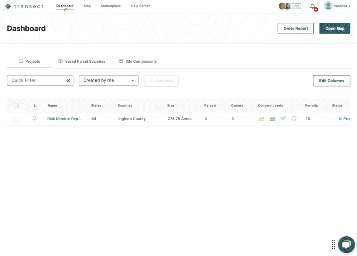Clear the Quick Filter with X icon
The width and height of the screenshot is (357, 256).
click(x=68, y=81)
